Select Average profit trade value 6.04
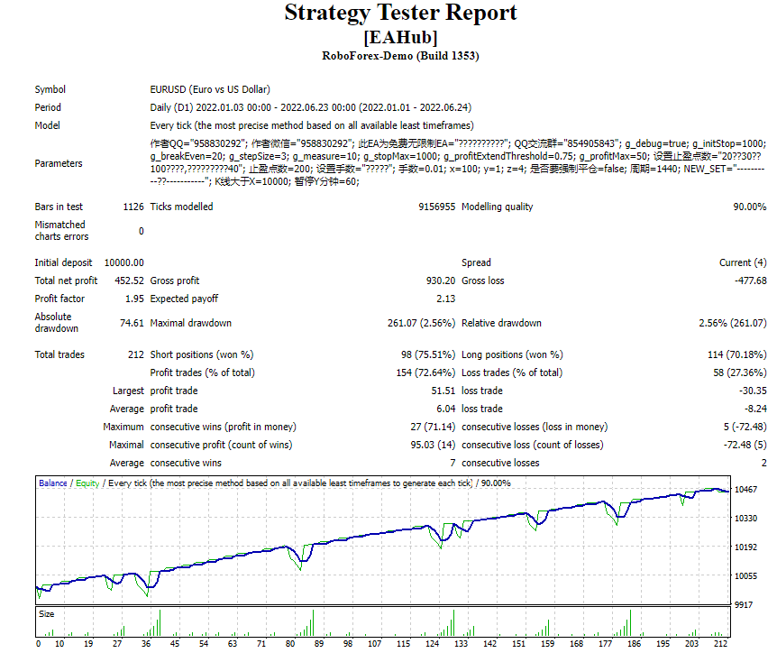Screen dimensions: 777x653 click(445, 409)
